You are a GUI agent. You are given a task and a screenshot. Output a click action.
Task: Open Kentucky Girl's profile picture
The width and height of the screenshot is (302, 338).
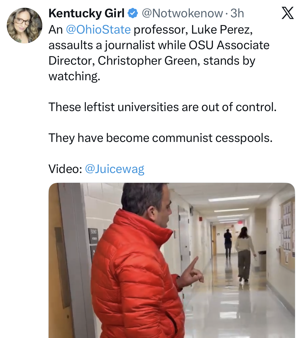tap(24, 26)
